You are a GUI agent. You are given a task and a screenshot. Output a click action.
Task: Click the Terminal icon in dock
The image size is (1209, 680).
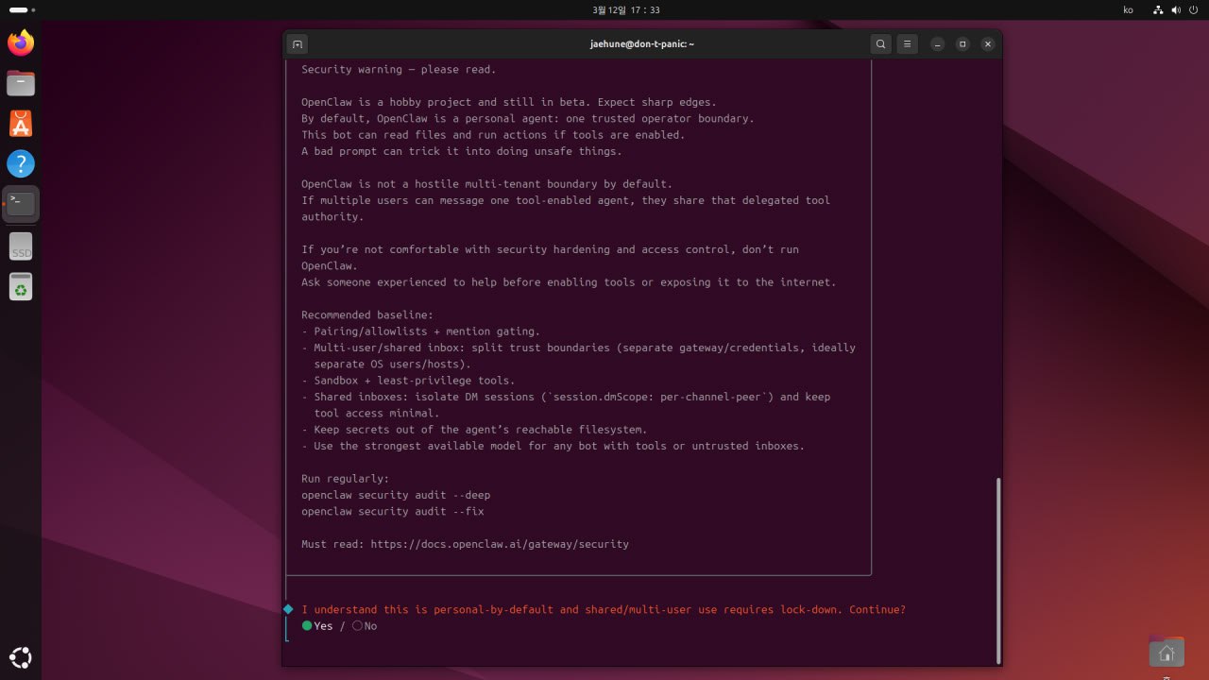tap(21, 203)
